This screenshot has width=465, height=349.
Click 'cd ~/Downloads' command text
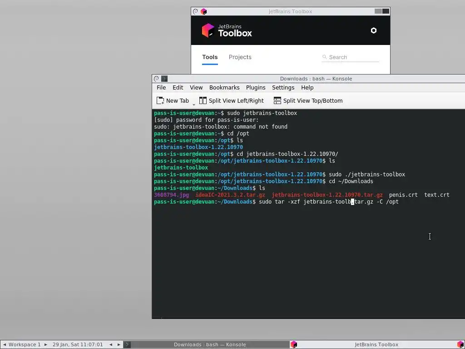click(351, 181)
